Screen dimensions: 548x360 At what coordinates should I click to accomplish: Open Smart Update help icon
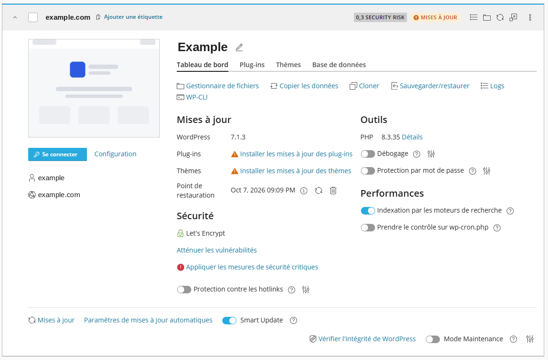(294, 321)
